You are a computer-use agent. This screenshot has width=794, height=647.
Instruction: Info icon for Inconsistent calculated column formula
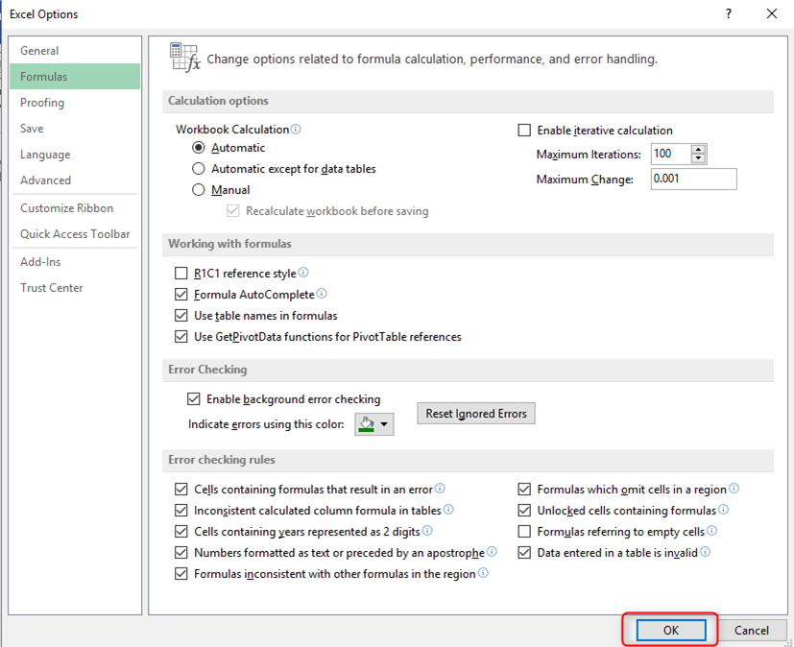tap(448, 510)
